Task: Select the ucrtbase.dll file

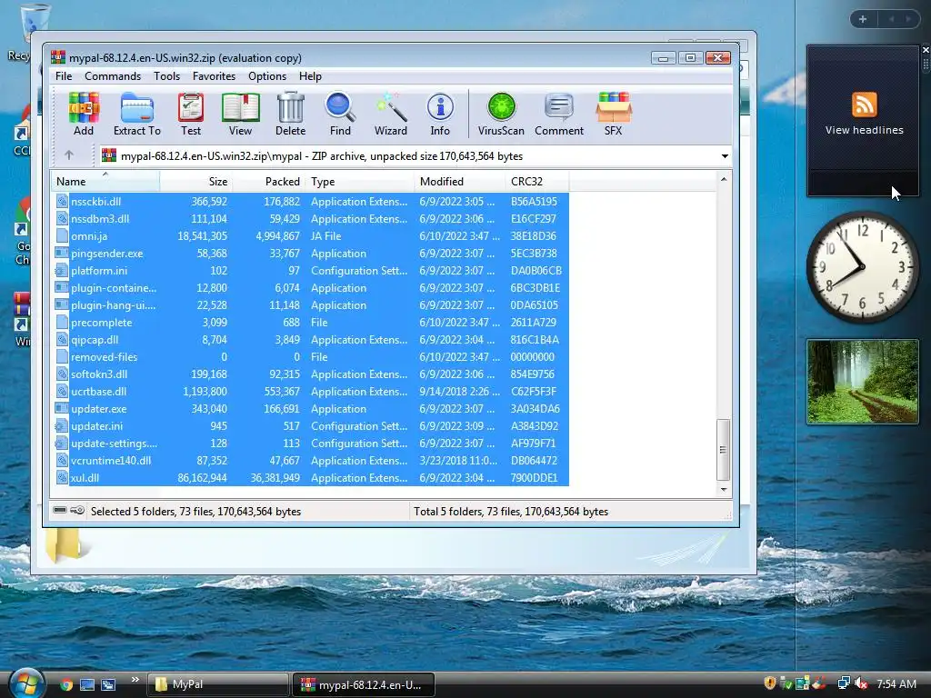Action: pos(312,391)
